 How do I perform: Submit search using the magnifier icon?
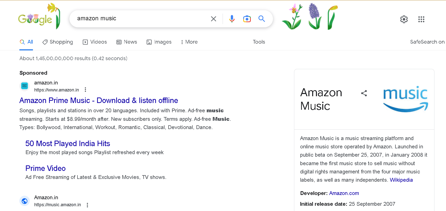click(262, 19)
